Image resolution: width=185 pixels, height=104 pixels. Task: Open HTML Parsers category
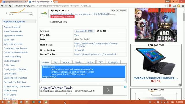coord(10,90)
